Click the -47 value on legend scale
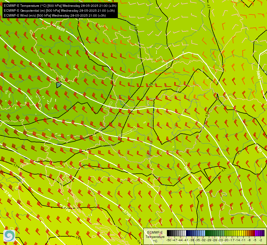Image resolution: width=267 pixels, height=245 pixels. [x=175, y=240]
